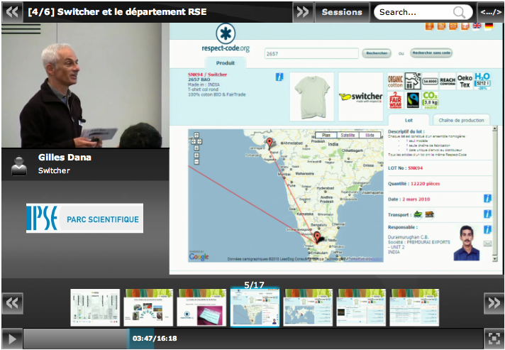Select the sixth slide thumbnail in the strip
Screen dimensions: 505x350
(x=361, y=307)
